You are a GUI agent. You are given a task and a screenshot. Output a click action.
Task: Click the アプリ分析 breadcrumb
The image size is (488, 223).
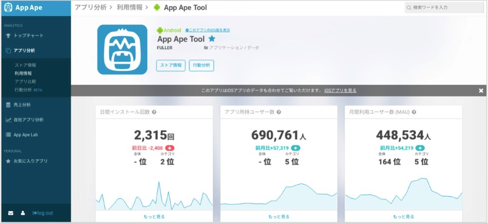pyautogui.click(x=90, y=7)
